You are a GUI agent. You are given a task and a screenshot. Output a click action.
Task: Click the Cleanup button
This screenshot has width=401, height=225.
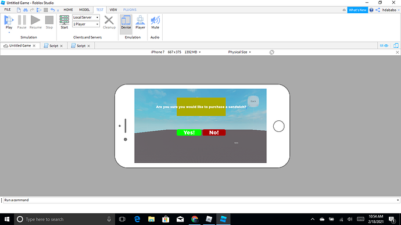(109, 22)
